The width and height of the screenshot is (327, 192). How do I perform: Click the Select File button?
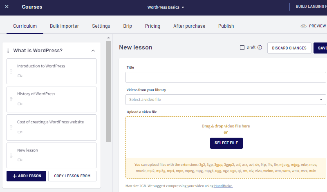coord(226,143)
